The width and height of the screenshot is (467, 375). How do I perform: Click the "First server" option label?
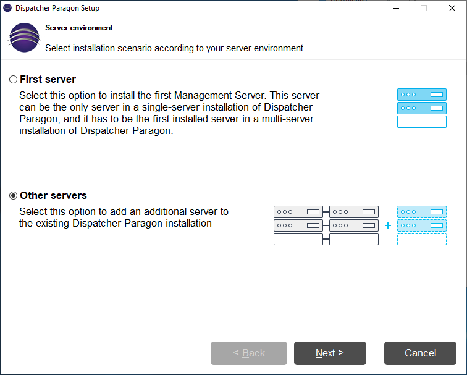pos(48,80)
